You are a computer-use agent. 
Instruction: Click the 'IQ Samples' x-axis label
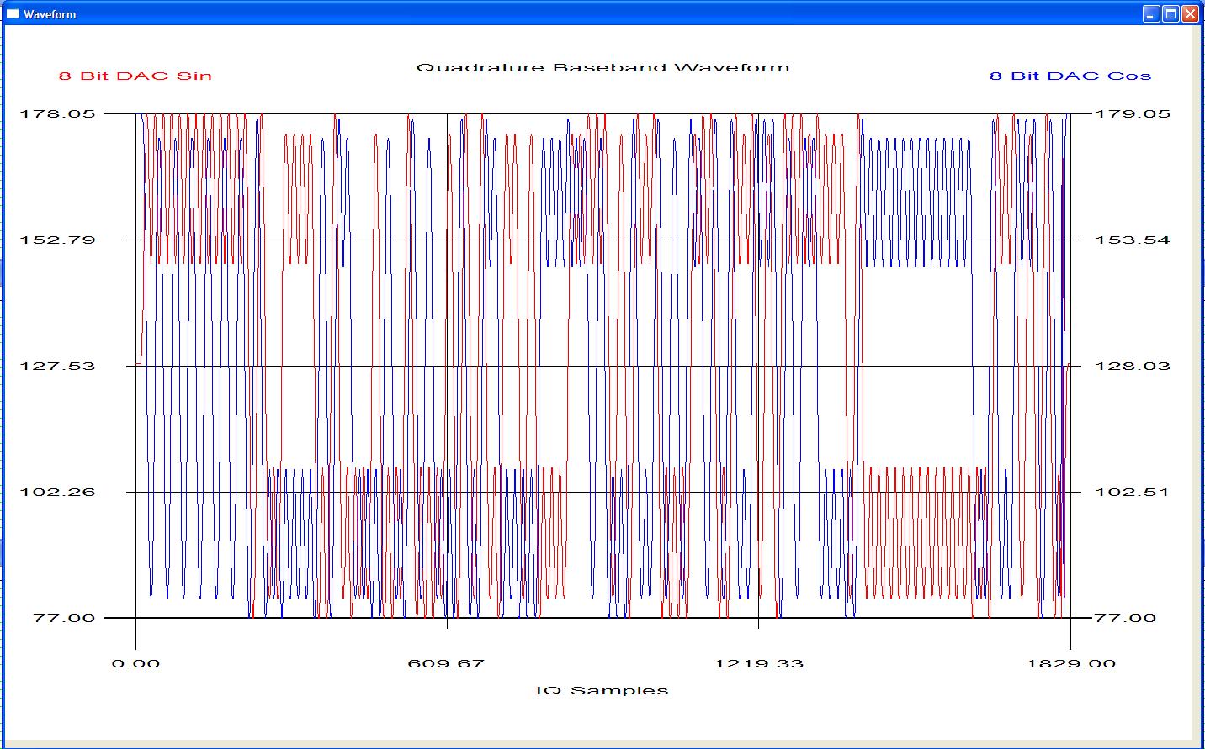[x=602, y=690]
